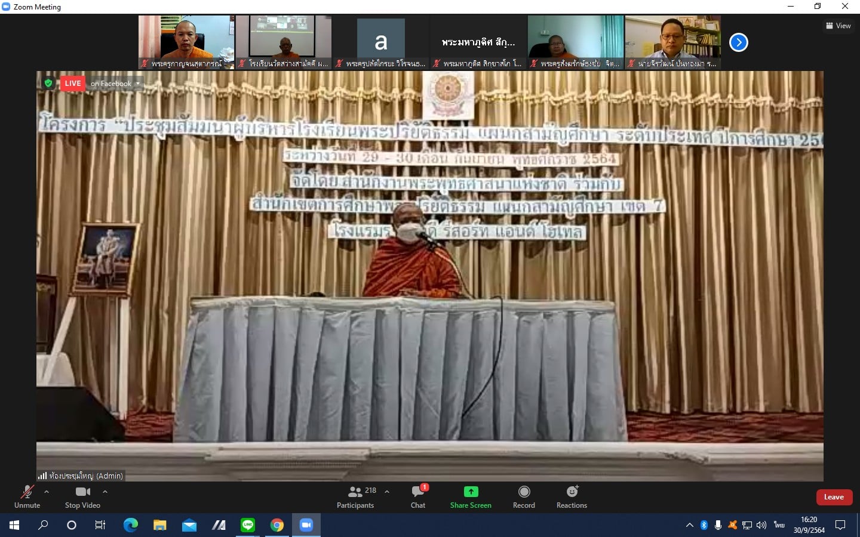Expand audio options arrow next to Unmute
This screenshot has height=537, width=860.
tap(47, 492)
